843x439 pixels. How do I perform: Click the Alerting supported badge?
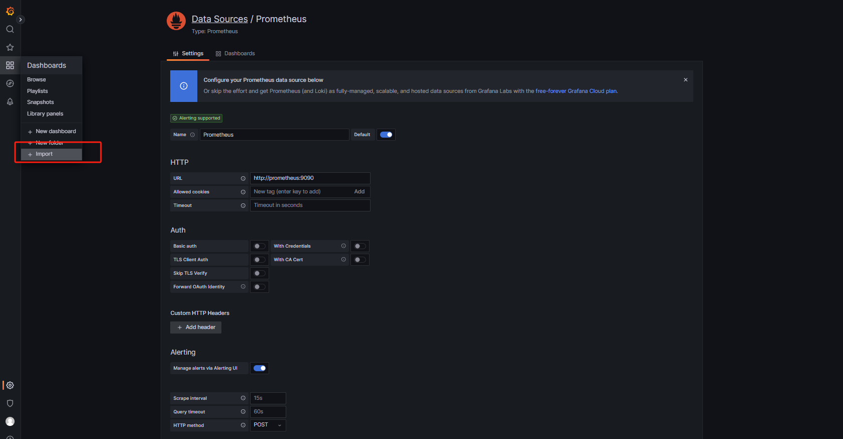pyautogui.click(x=196, y=118)
